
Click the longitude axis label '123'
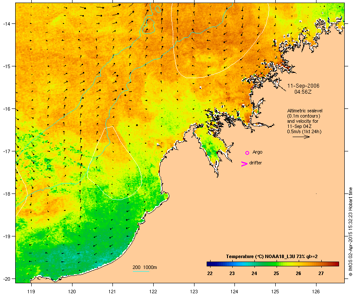(194, 292)
